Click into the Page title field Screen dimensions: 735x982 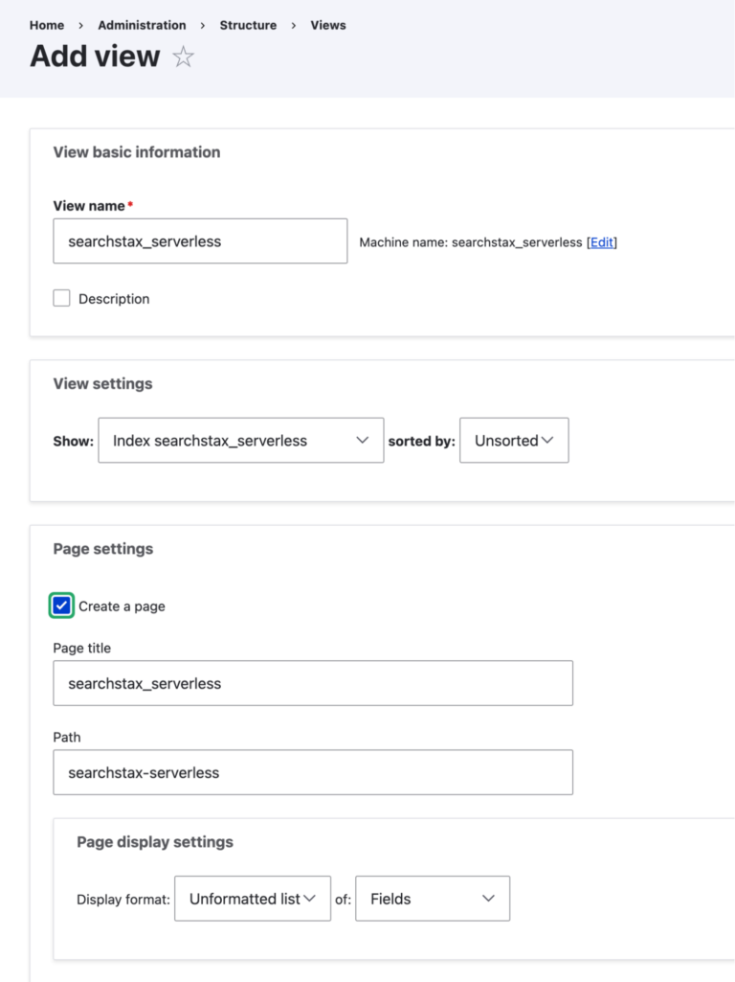(313, 683)
